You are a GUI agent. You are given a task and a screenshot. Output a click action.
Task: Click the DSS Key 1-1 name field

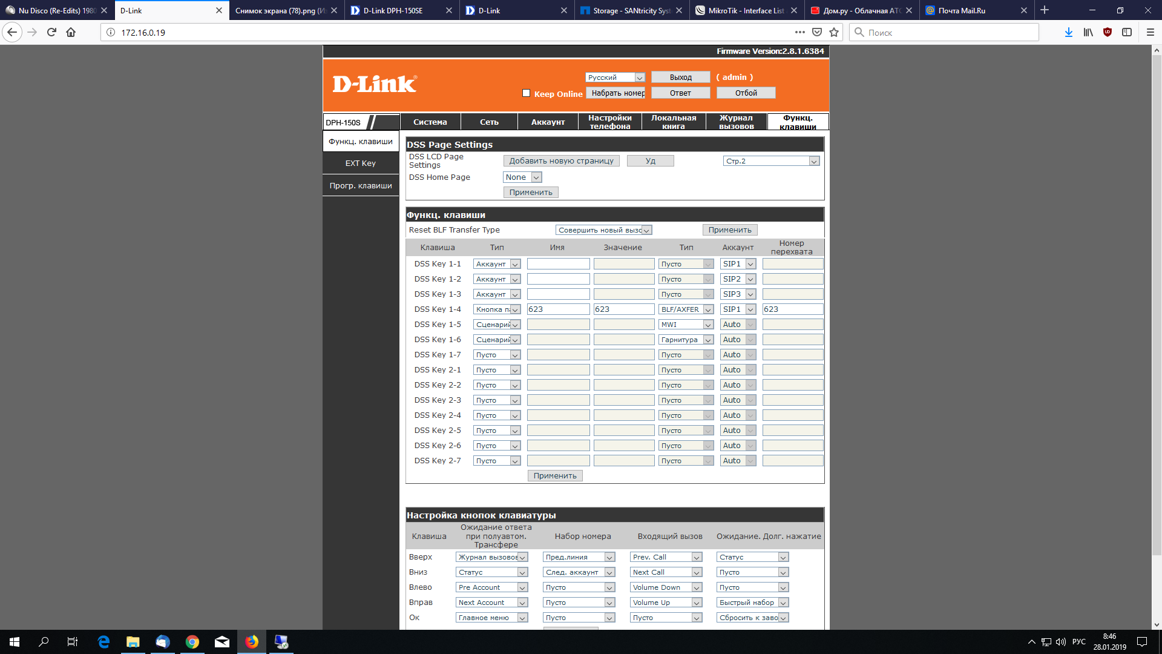[x=558, y=264]
